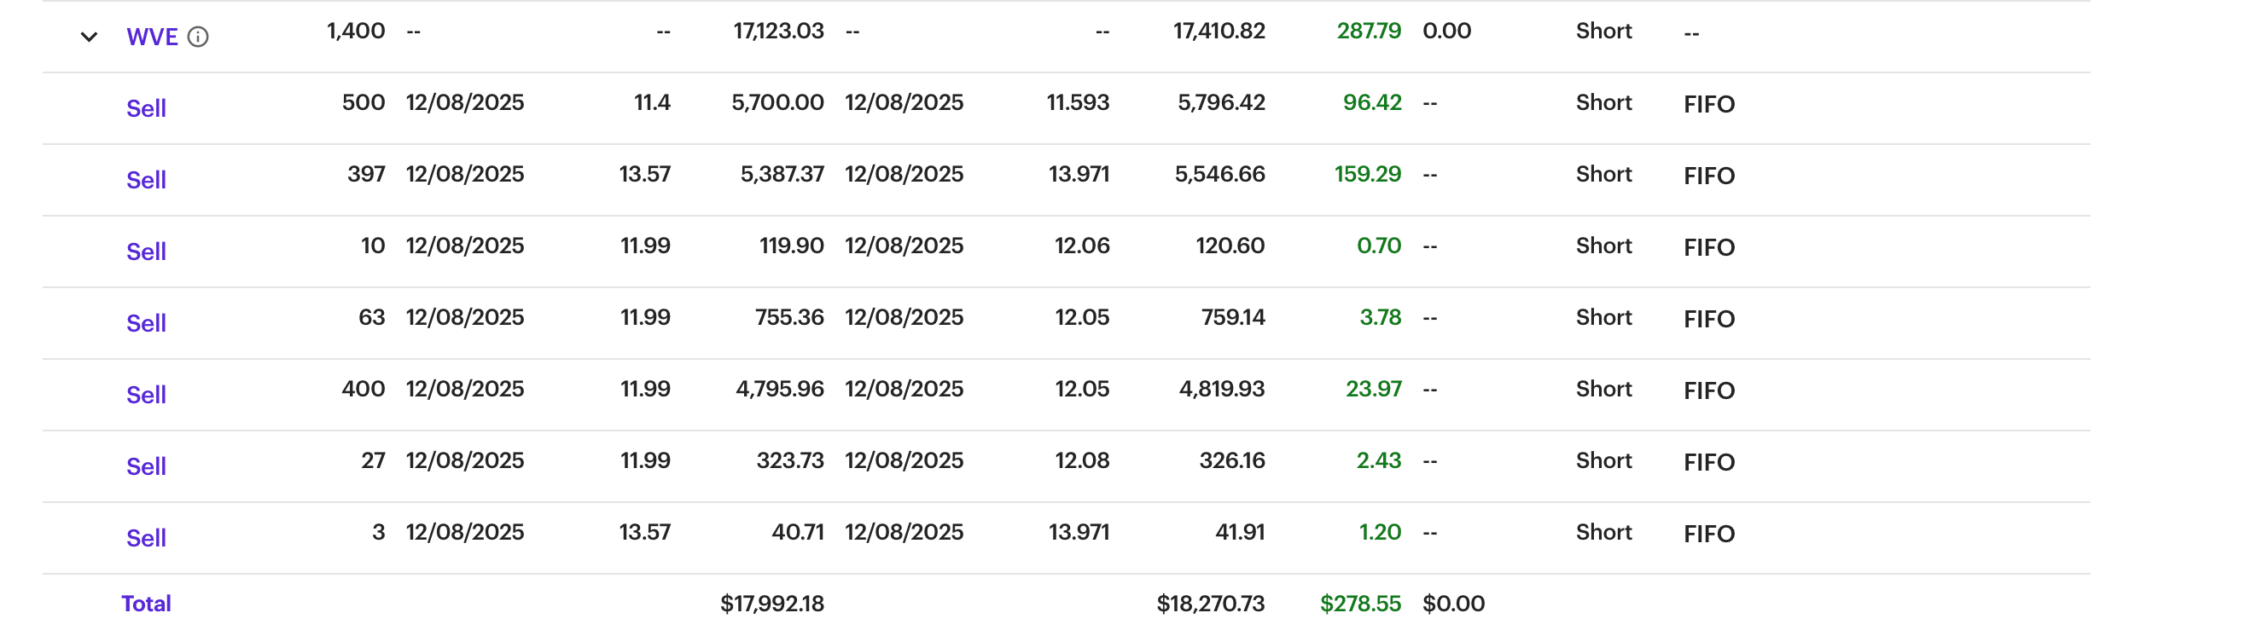Click the Sell link for 10 shares
This screenshot has width=2251, height=636.
pos(146,252)
